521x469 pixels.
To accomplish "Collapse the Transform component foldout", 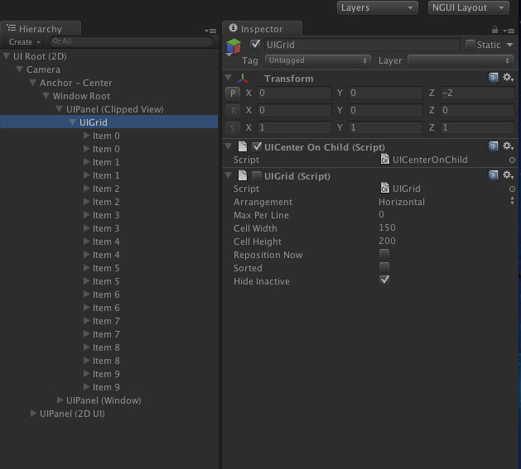I will pyautogui.click(x=229, y=78).
